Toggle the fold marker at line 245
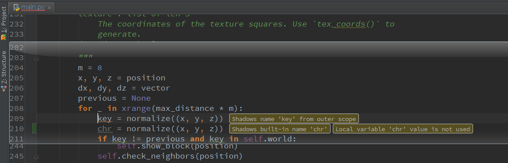 pyautogui.click(x=36, y=157)
